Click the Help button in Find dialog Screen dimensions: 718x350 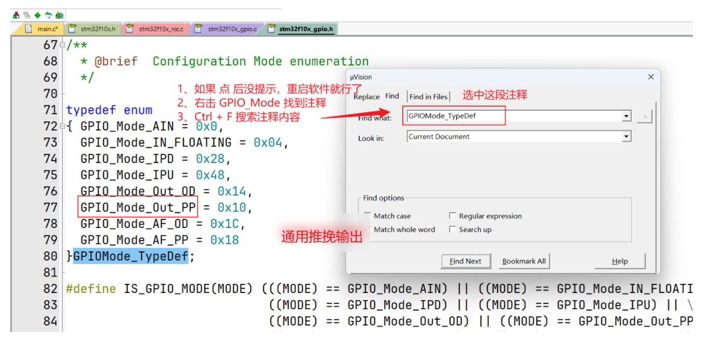click(x=620, y=261)
